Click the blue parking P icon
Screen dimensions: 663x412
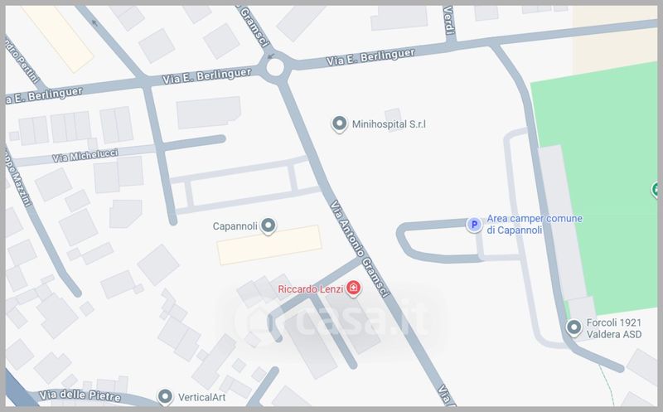click(474, 225)
